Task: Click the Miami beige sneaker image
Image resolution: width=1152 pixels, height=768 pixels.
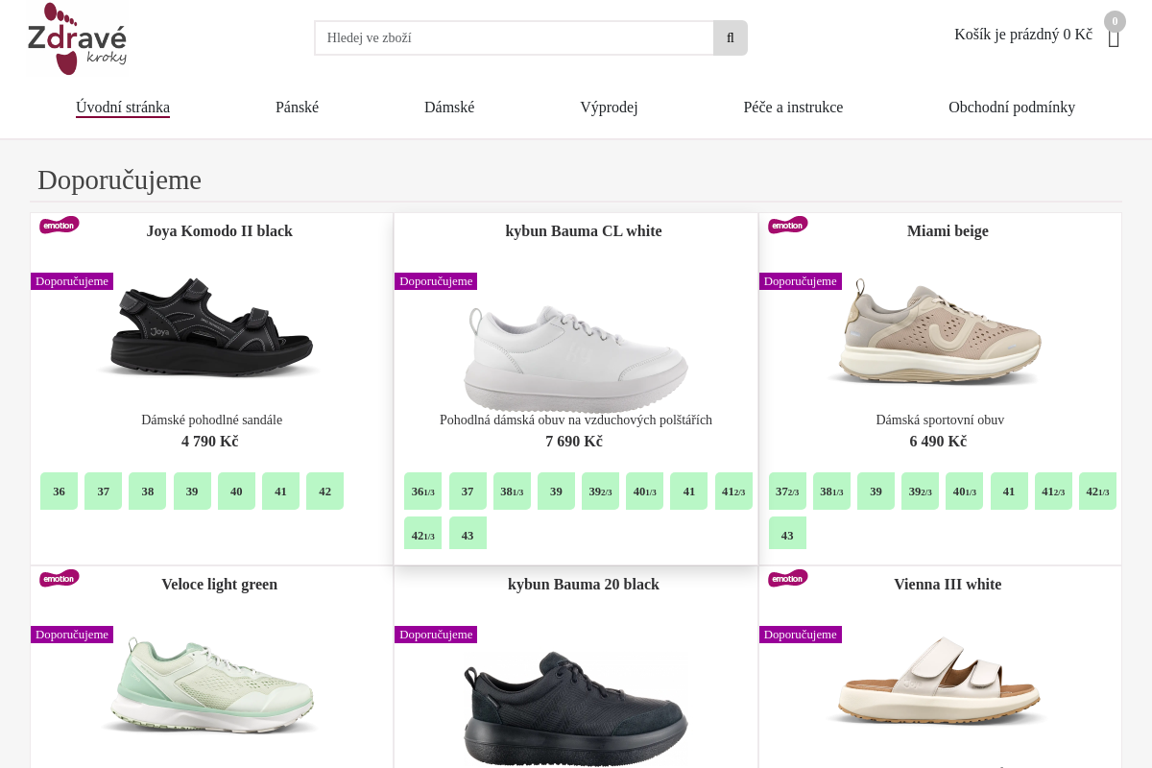Action: (x=938, y=331)
